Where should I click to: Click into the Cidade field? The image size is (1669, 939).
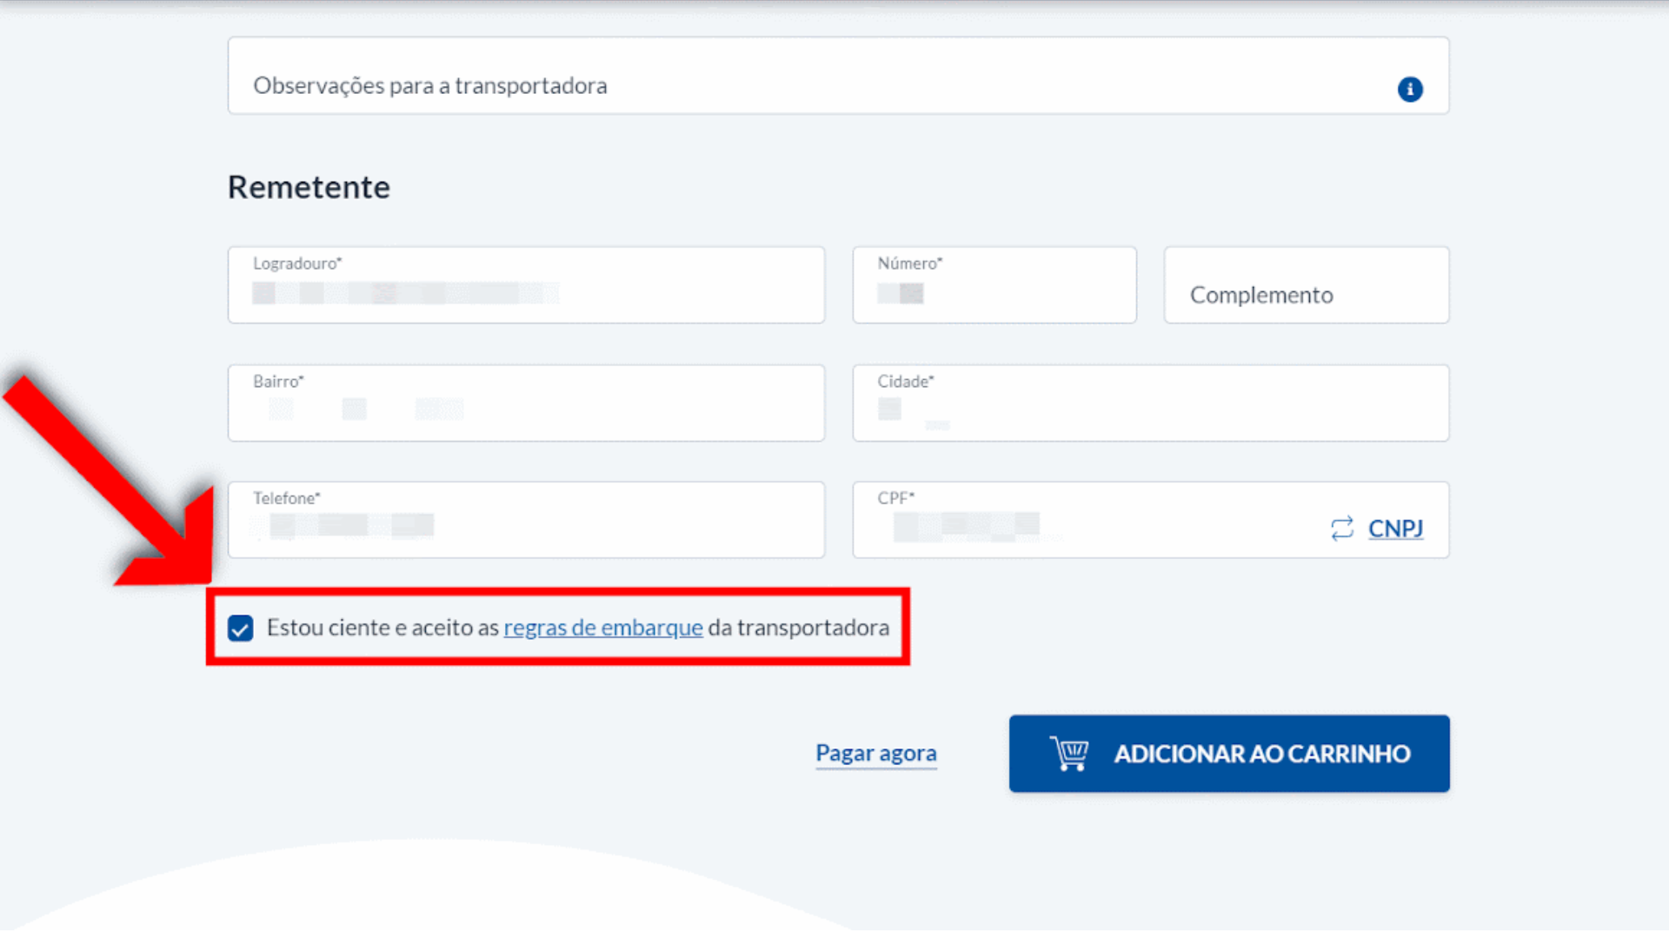[1151, 403]
